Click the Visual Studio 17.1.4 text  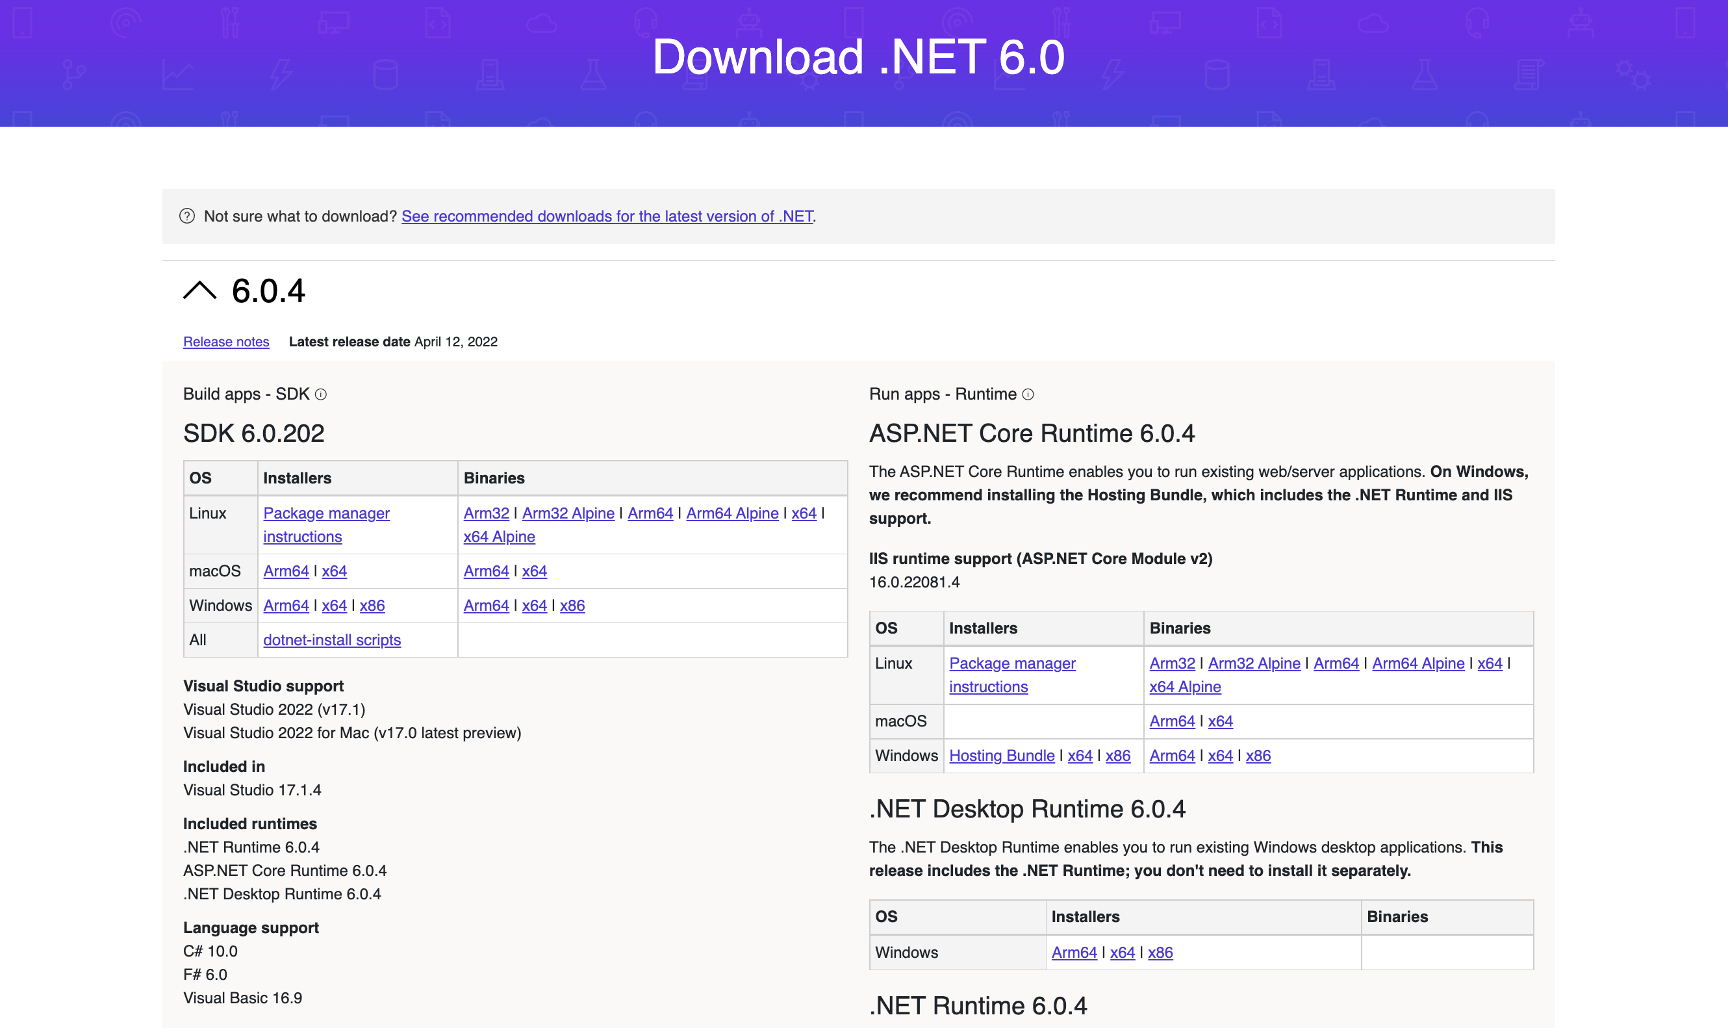tap(252, 790)
